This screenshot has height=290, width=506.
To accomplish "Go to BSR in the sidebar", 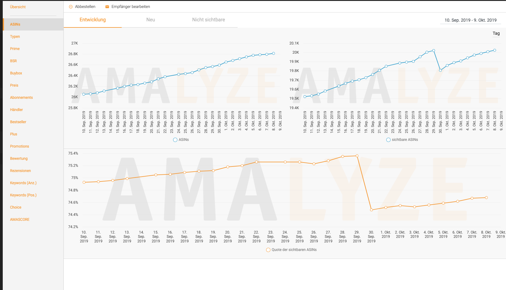I will pyautogui.click(x=13, y=61).
